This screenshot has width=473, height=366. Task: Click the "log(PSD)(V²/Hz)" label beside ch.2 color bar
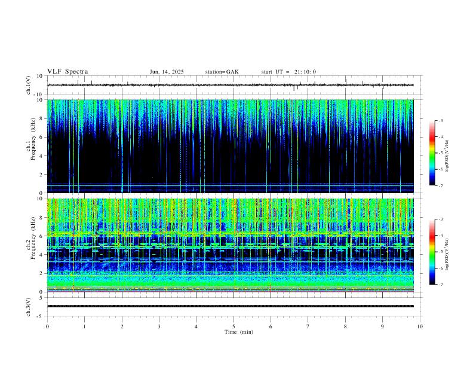tap(447, 255)
